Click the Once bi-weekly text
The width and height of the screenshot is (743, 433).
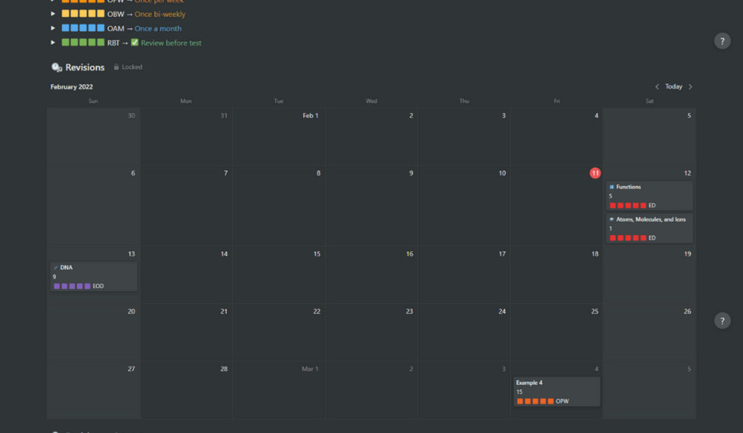(x=160, y=14)
